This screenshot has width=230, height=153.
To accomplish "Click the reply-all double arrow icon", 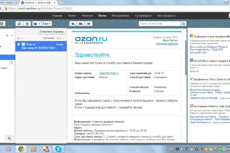I will 80,24.
